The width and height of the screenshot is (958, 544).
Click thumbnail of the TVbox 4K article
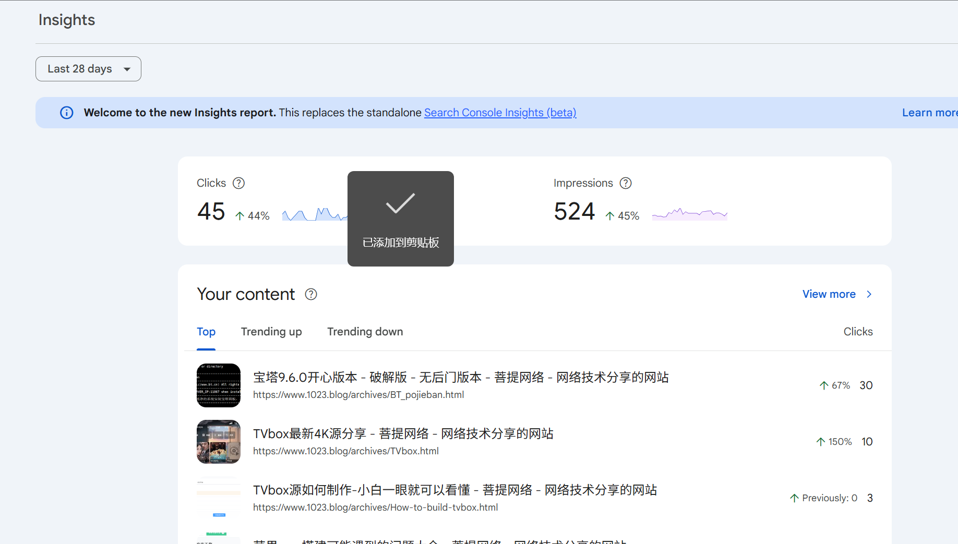219,442
